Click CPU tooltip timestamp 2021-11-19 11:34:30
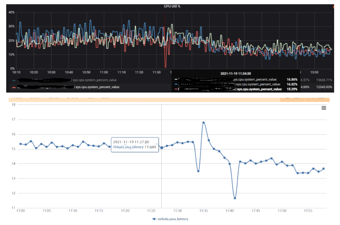This screenshot has height=225, width=340. [236, 74]
